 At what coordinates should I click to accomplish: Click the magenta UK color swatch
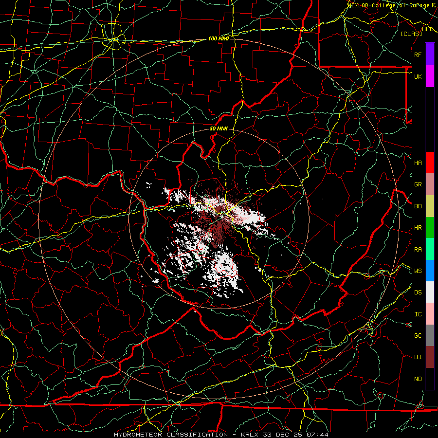point(430,76)
